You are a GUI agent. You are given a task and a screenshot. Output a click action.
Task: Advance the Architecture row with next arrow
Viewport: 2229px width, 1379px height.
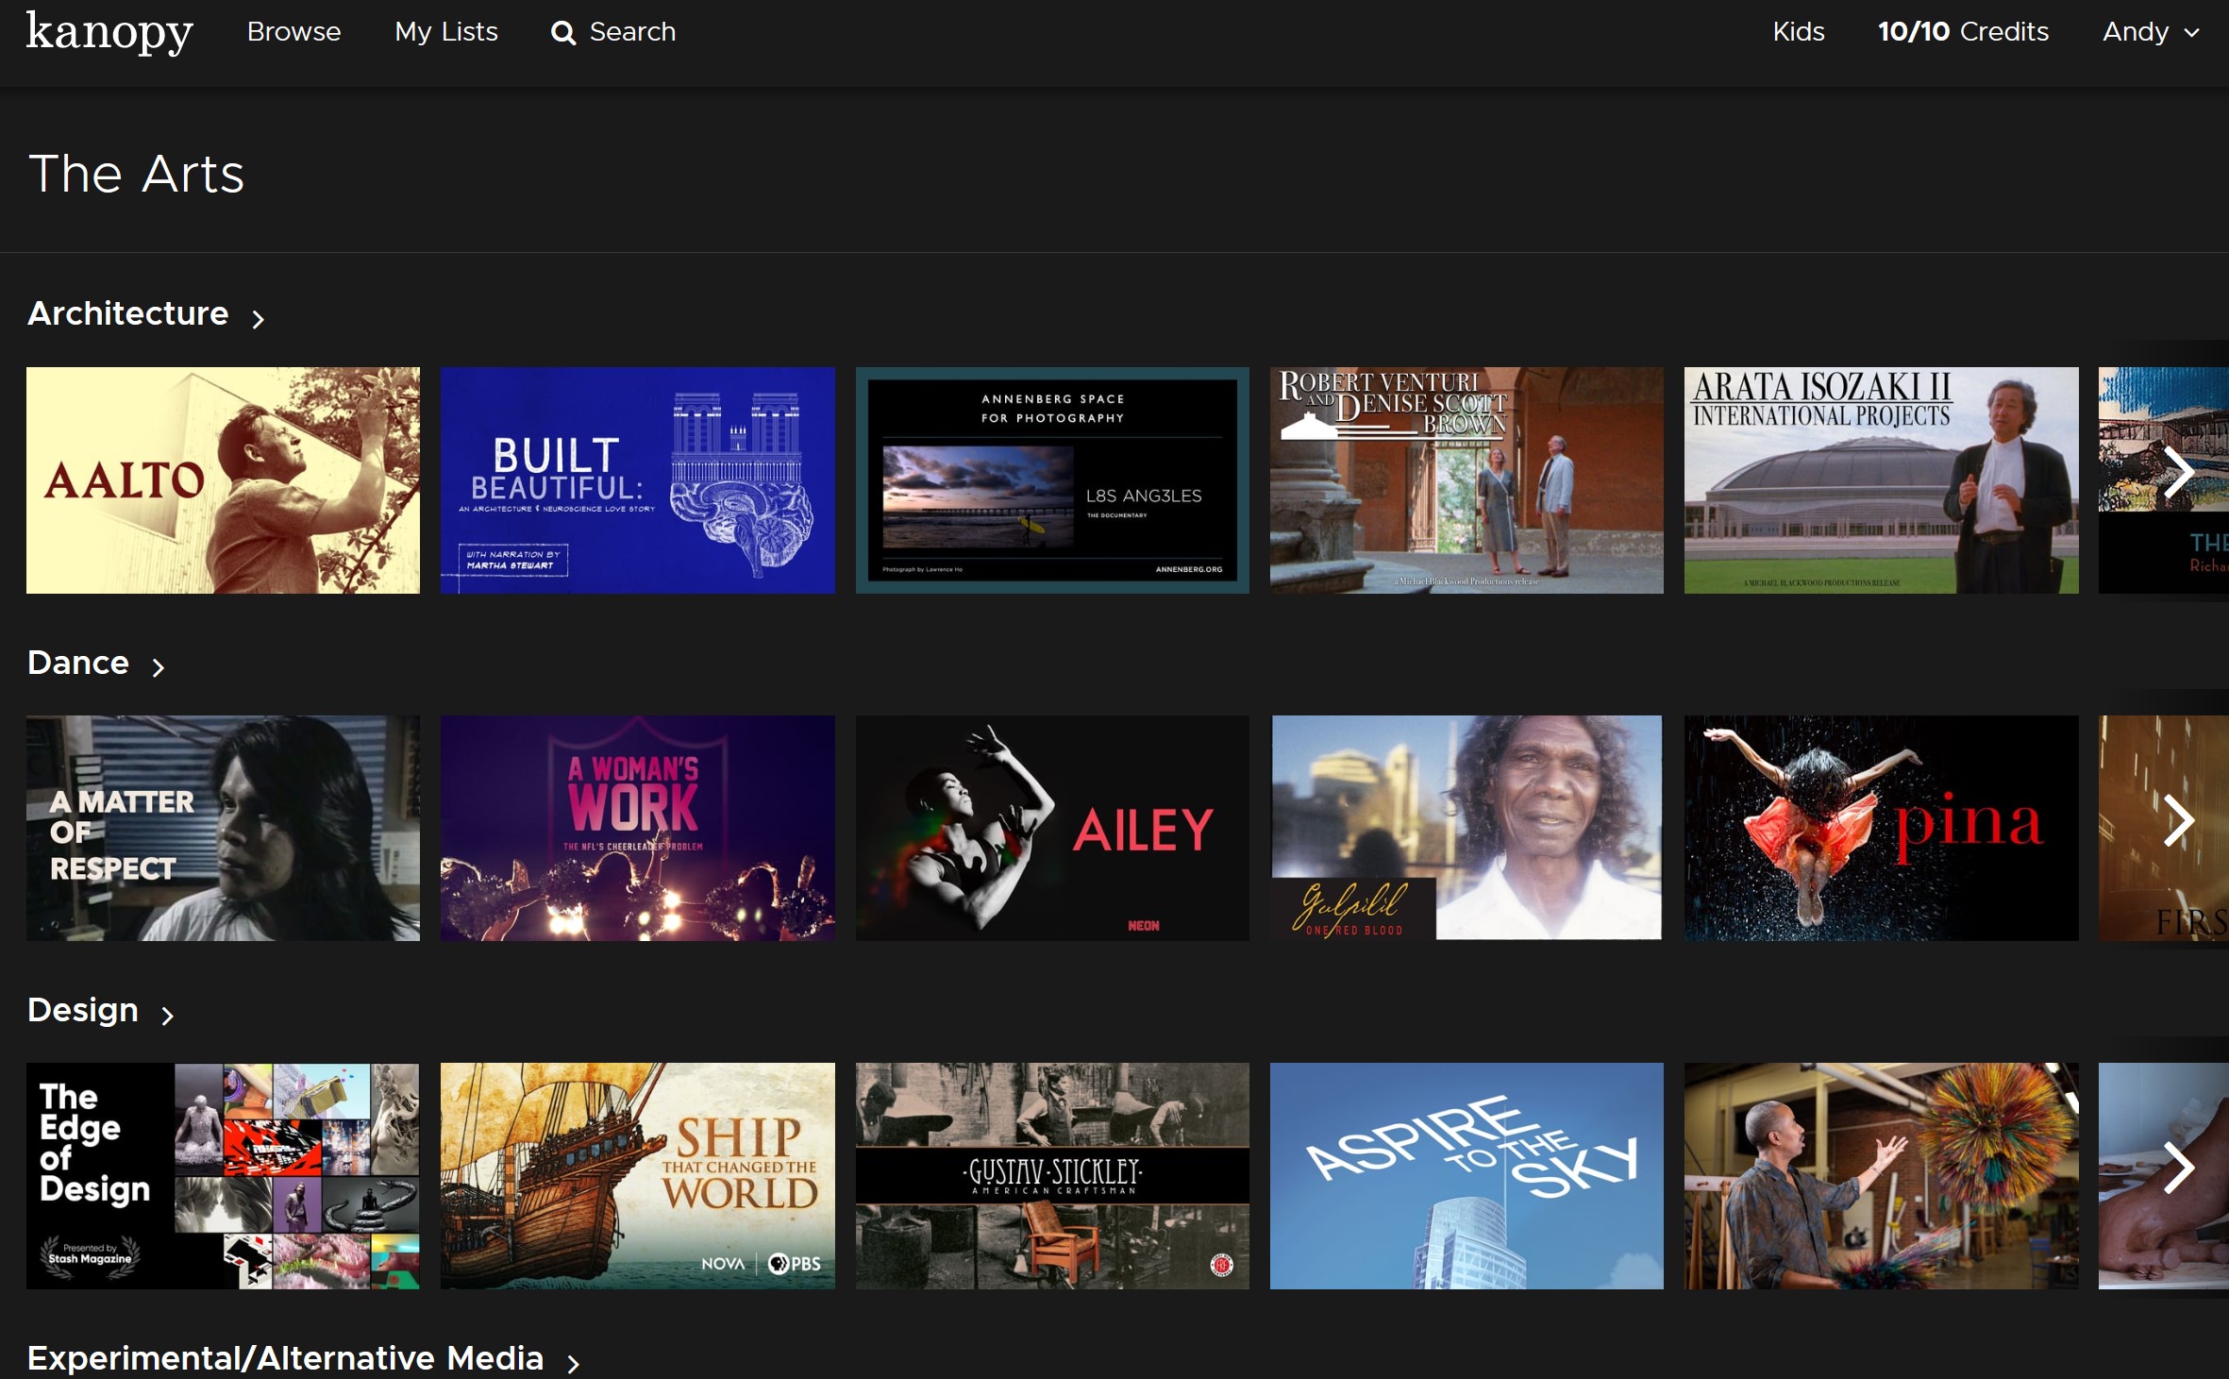2178,472
